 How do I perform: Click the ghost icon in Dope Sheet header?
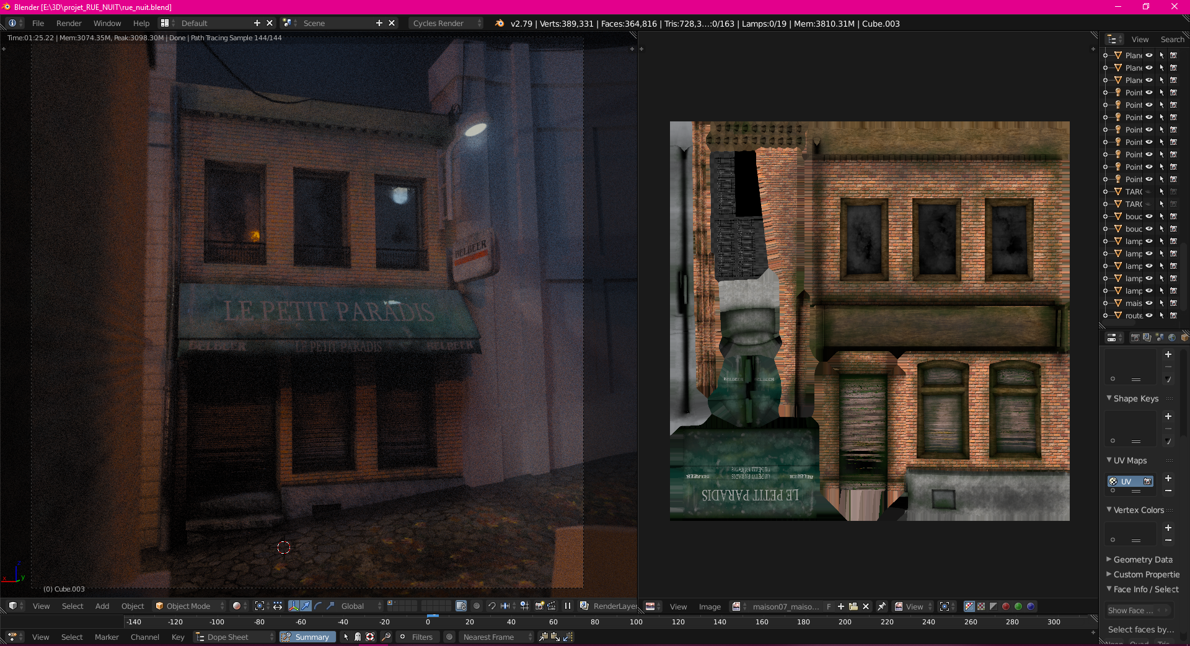pos(358,637)
